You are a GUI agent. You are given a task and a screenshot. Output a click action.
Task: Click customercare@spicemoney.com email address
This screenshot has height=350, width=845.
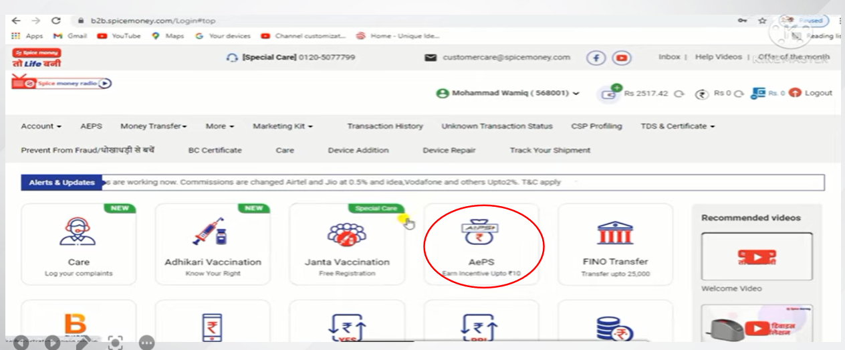[506, 58]
